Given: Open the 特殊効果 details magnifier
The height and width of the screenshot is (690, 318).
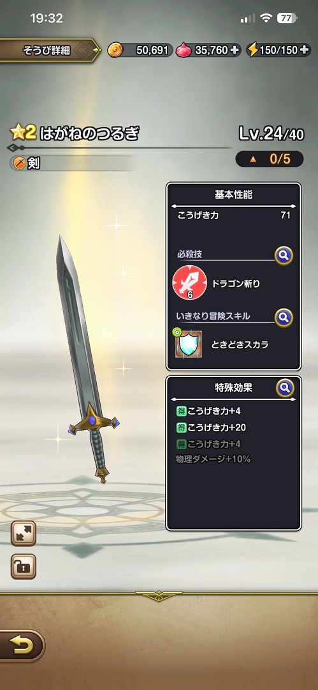Looking at the screenshot, I should (x=285, y=388).
